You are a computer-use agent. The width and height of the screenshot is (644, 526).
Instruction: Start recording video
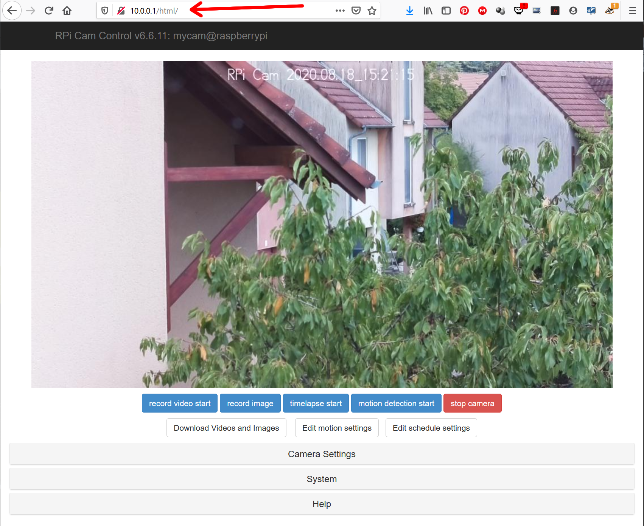click(x=180, y=403)
